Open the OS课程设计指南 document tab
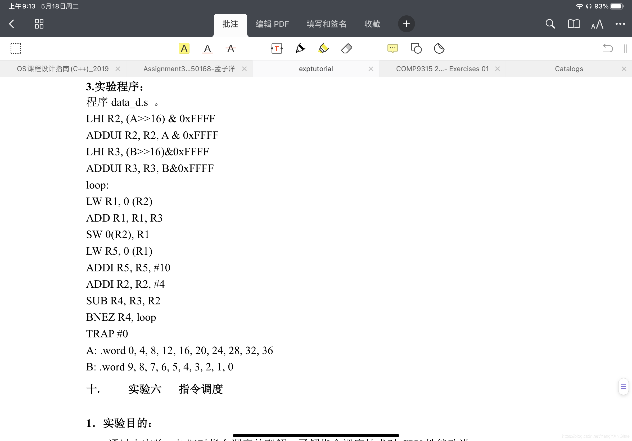632x441 pixels. point(63,69)
